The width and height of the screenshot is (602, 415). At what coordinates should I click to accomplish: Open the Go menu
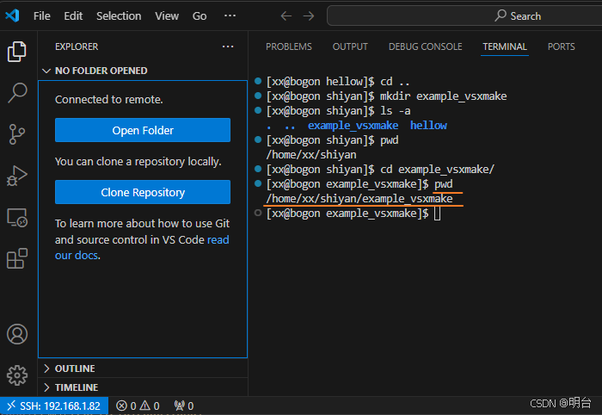pyautogui.click(x=200, y=15)
